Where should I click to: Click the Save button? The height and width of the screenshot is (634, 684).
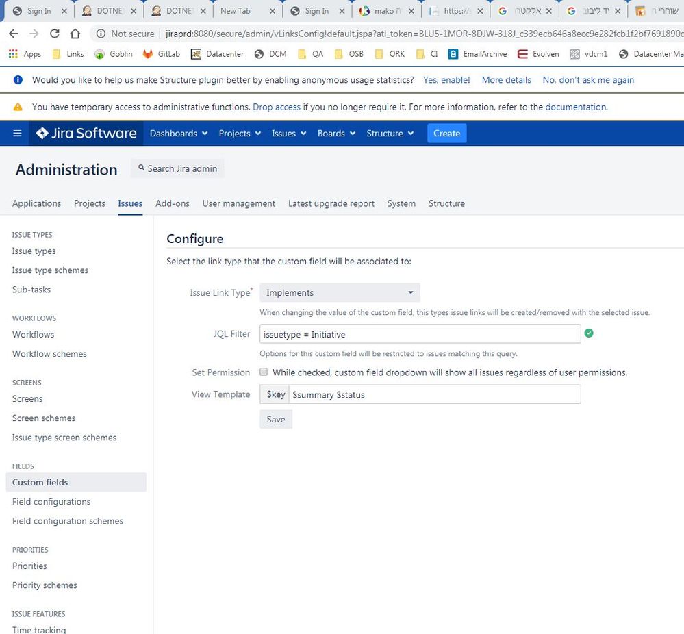coord(276,419)
